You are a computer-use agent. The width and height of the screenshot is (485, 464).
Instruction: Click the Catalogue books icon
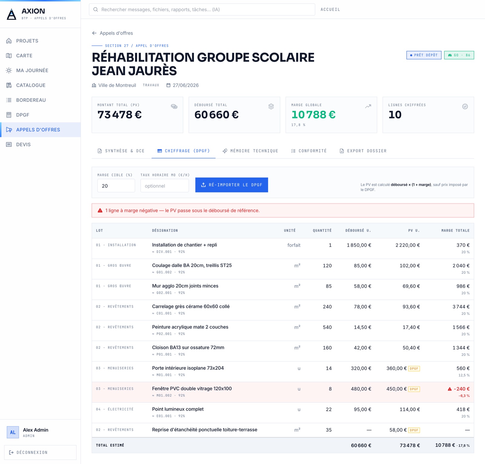(9, 85)
